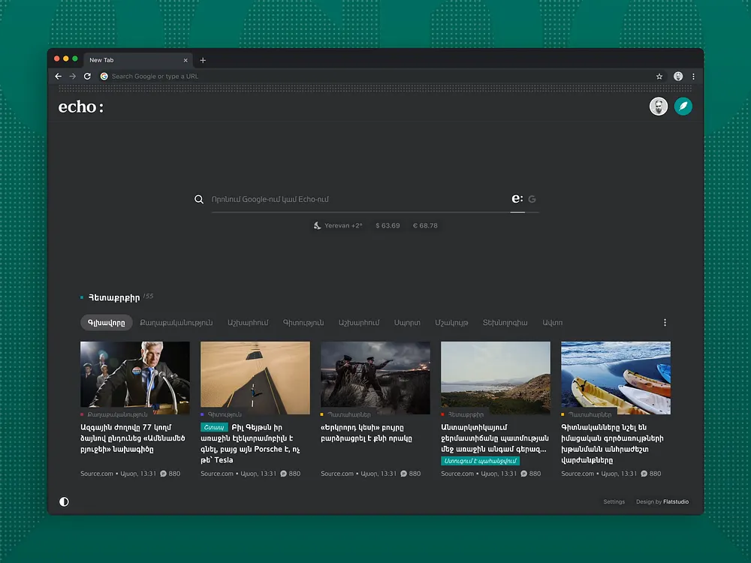The width and height of the screenshot is (751, 563).
Task: Click the magnifier icon in the search bar
Action: [x=199, y=199]
